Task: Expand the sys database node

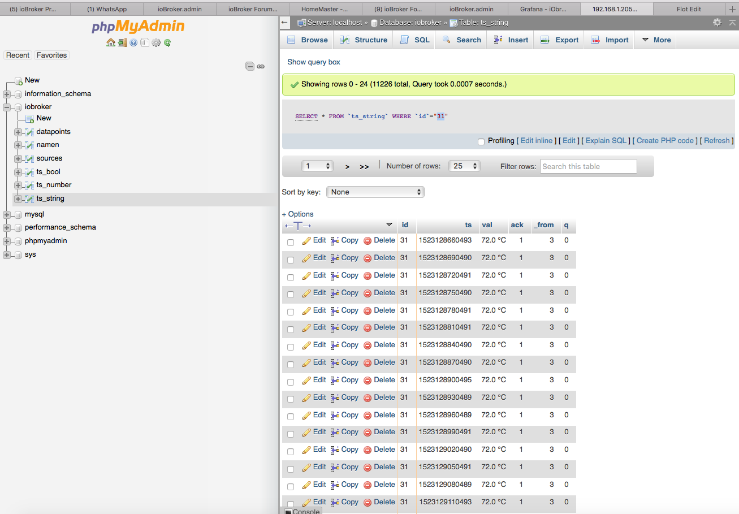Action: (x=7, y=254)
